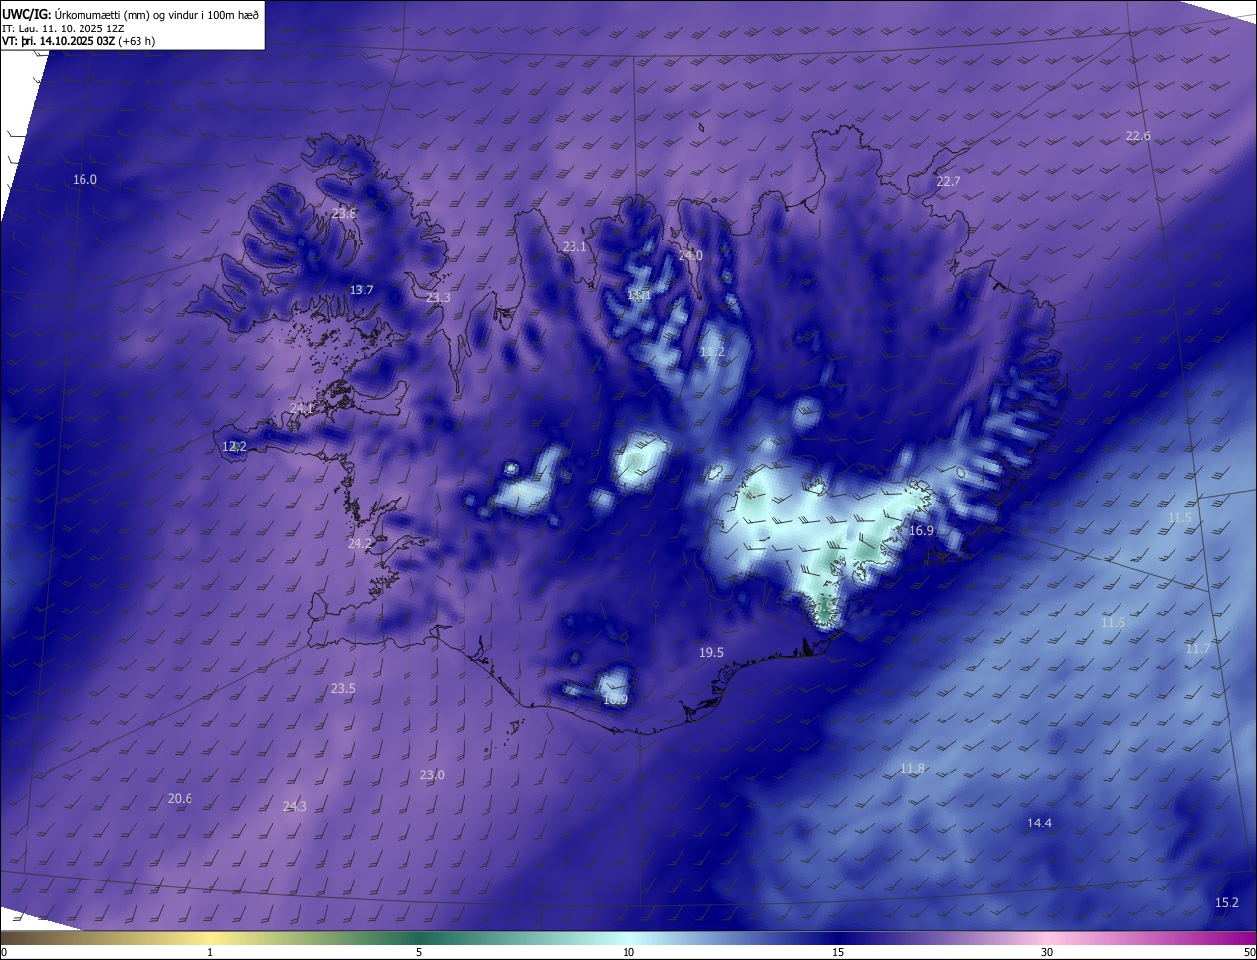This screenshot has width=1257, height=960.
Task: Select the 23.5 value label
Action: (343, 688)
